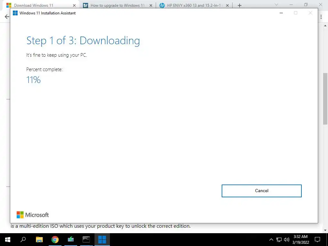Open taskbar search
Image resolution: width=328 pixels, height=246 pixels.
[23, 240]
